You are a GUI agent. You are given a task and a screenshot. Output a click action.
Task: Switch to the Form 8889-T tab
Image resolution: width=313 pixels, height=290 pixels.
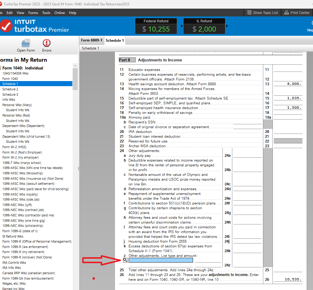[x=92, y=40]
